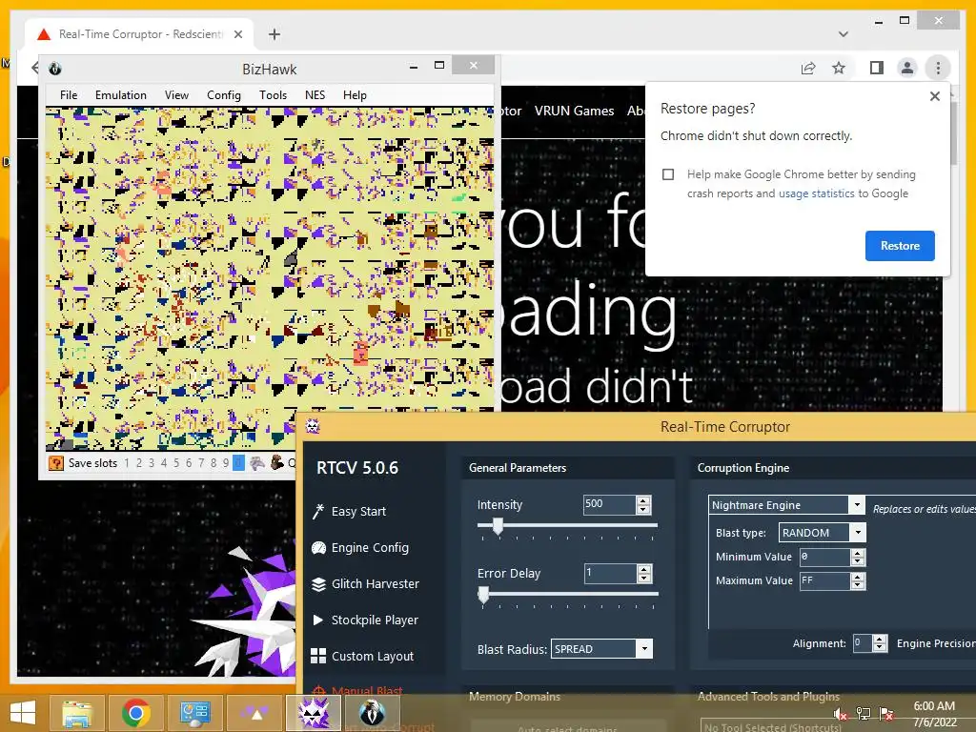Image resolution: width=976 pixels, height=732 pixels.
Task: Click the BizHawk title bar hawk icon
Action: (55, 69)
